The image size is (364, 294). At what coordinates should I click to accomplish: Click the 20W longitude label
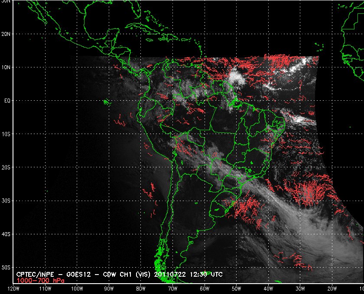[332, 289]
